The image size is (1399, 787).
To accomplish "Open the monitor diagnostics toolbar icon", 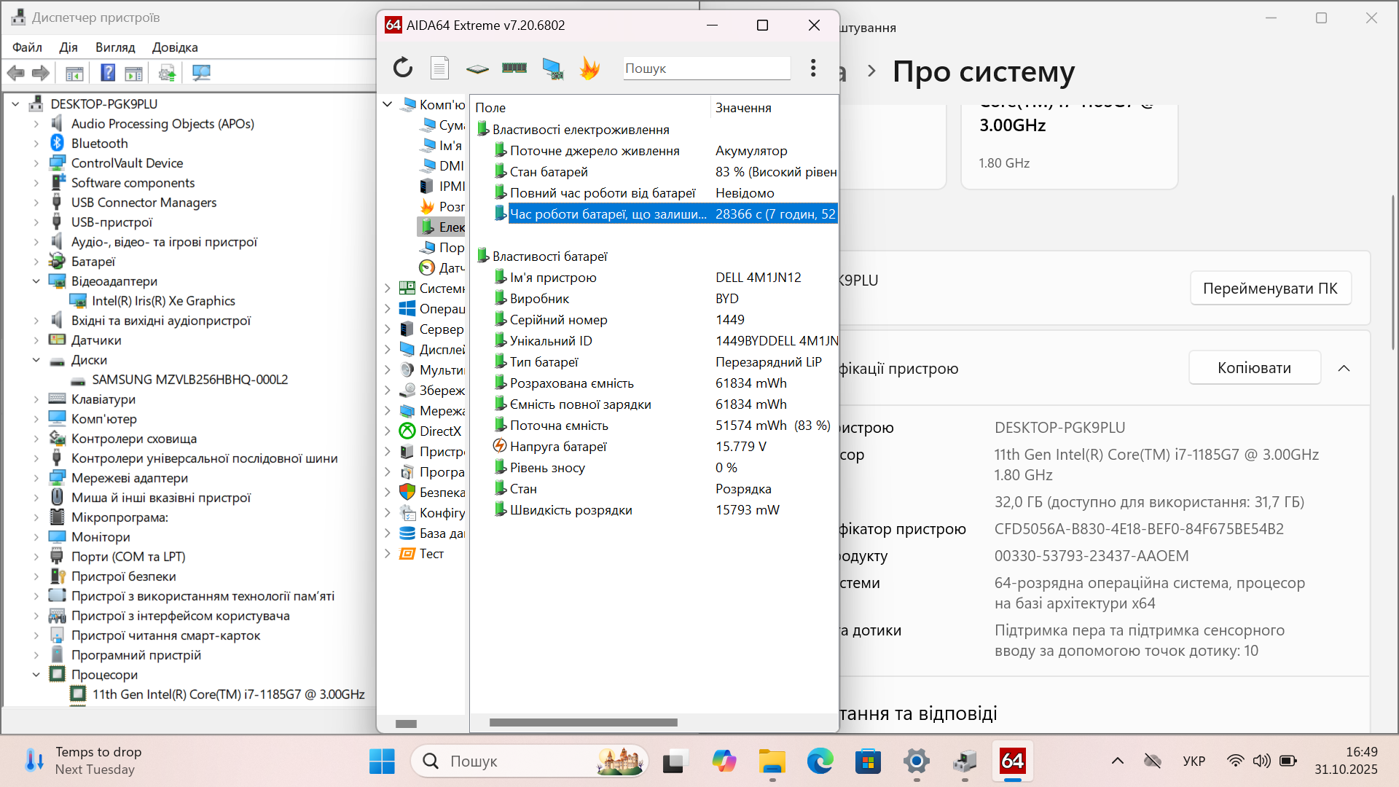I will [553, 68].
